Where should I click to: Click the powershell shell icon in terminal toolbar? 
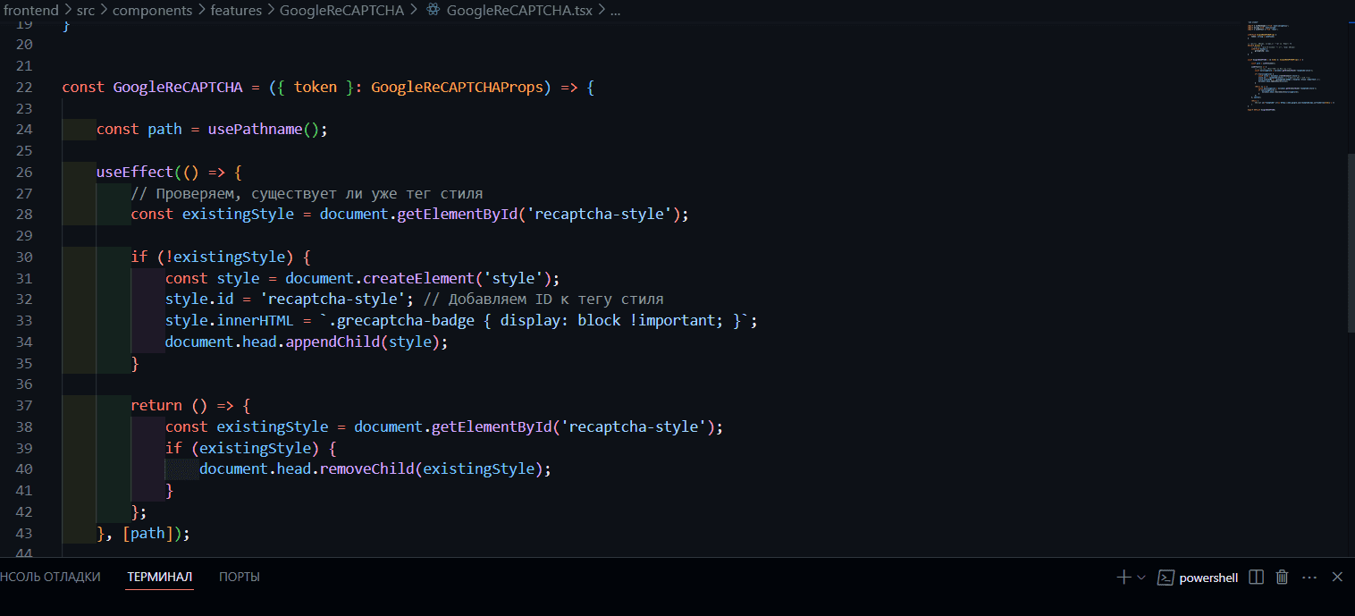click(1166, 578)
